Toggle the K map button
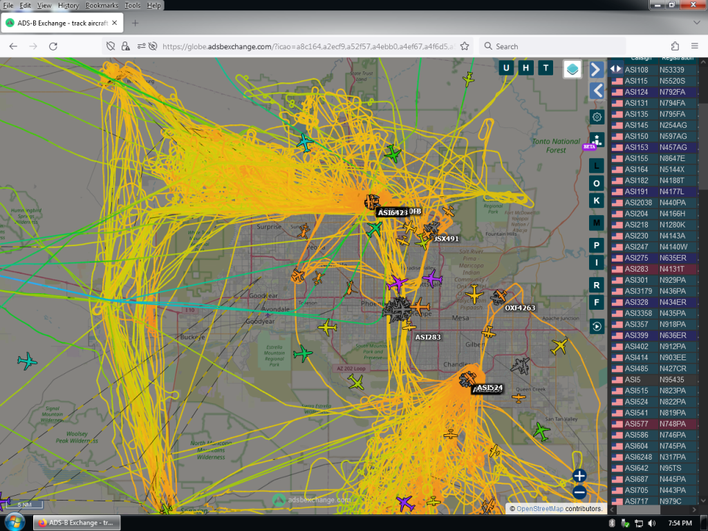 tap(597, 201)
